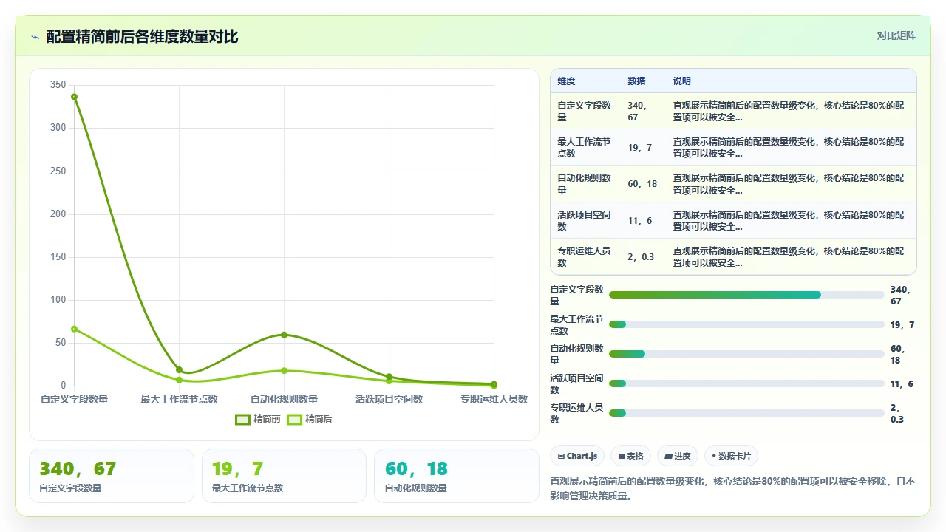The width and height of the screenshot is (946, 532).
Task: Select the Chart.js chip
Action: click(x=578, y=456)
